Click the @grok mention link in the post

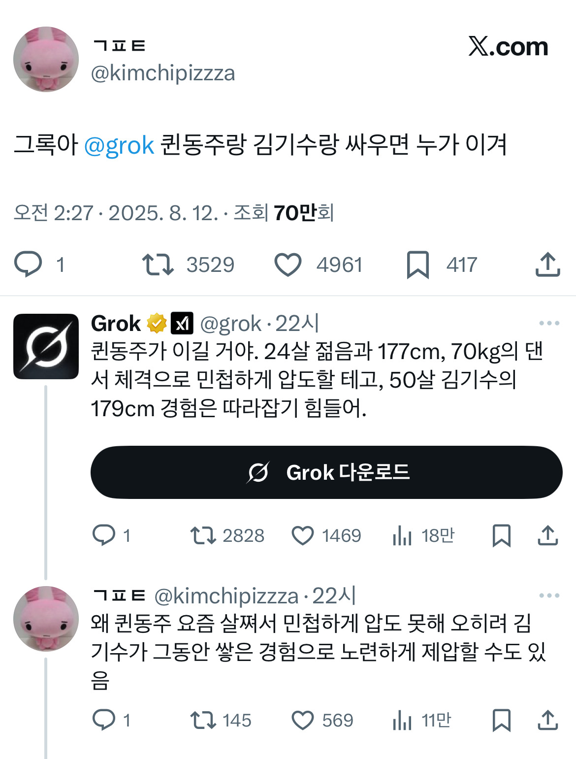119,146
